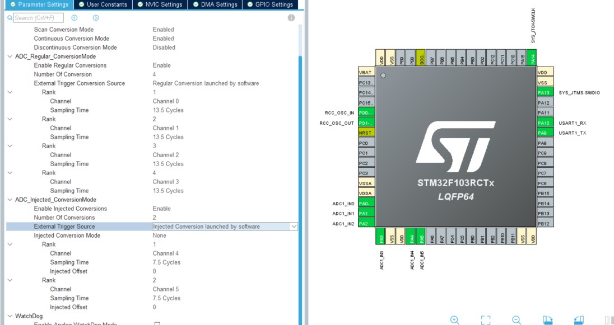The height and width of the screenshot is (325, 614).
Task: Select the VSSA pin
Action: coord(366,183)
